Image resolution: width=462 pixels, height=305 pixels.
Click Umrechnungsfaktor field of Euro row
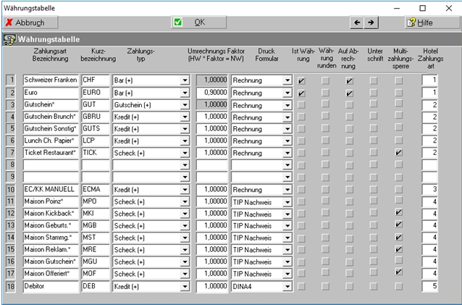(212, 93)
